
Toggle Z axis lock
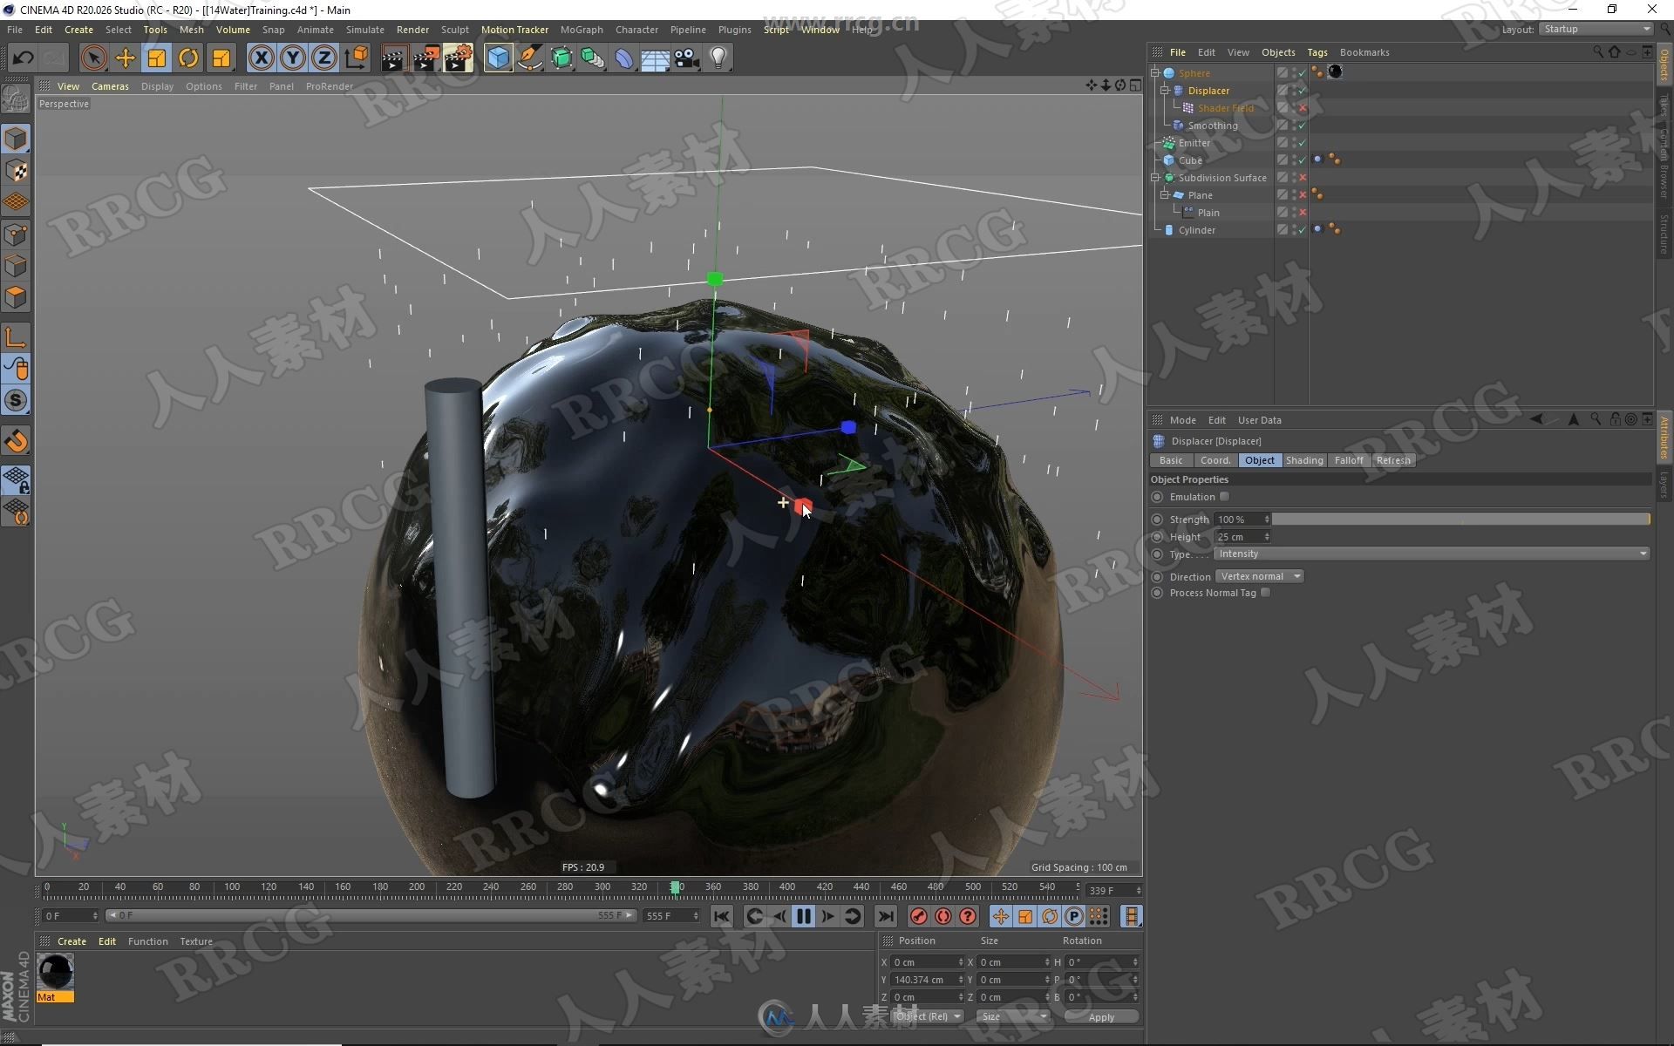coord(324,58)
